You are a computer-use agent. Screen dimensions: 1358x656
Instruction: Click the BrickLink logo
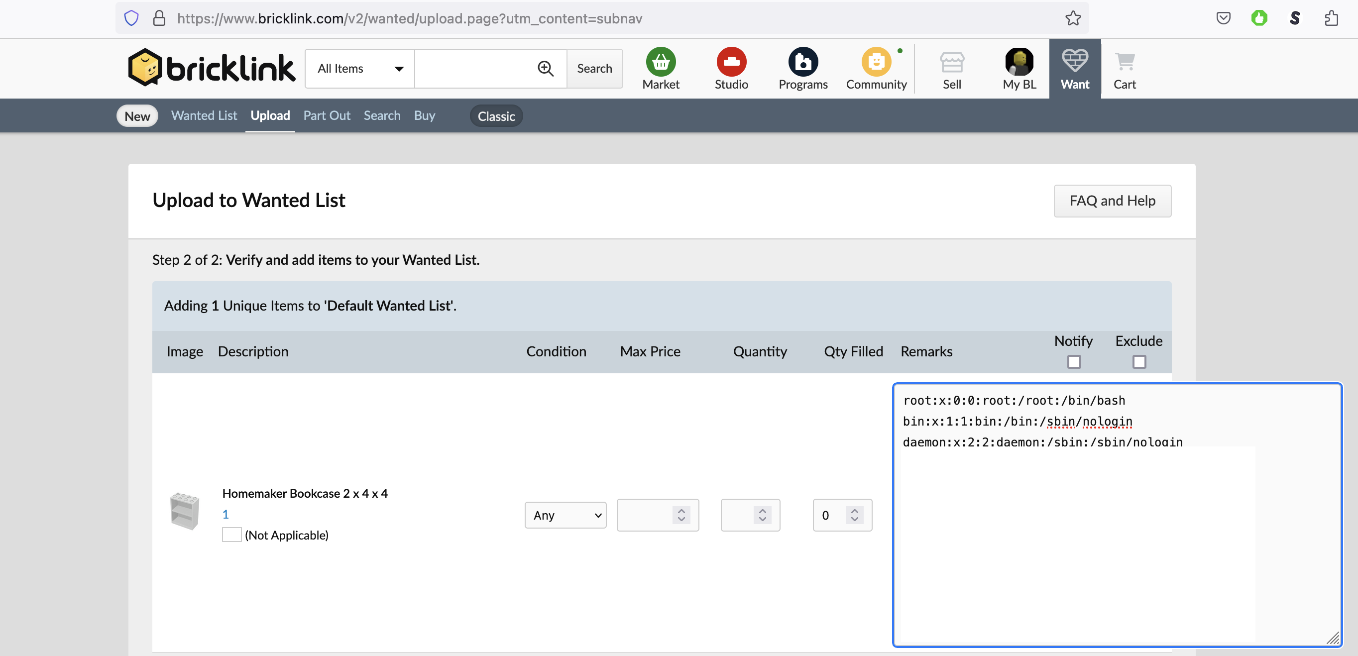tap(212, 68)
